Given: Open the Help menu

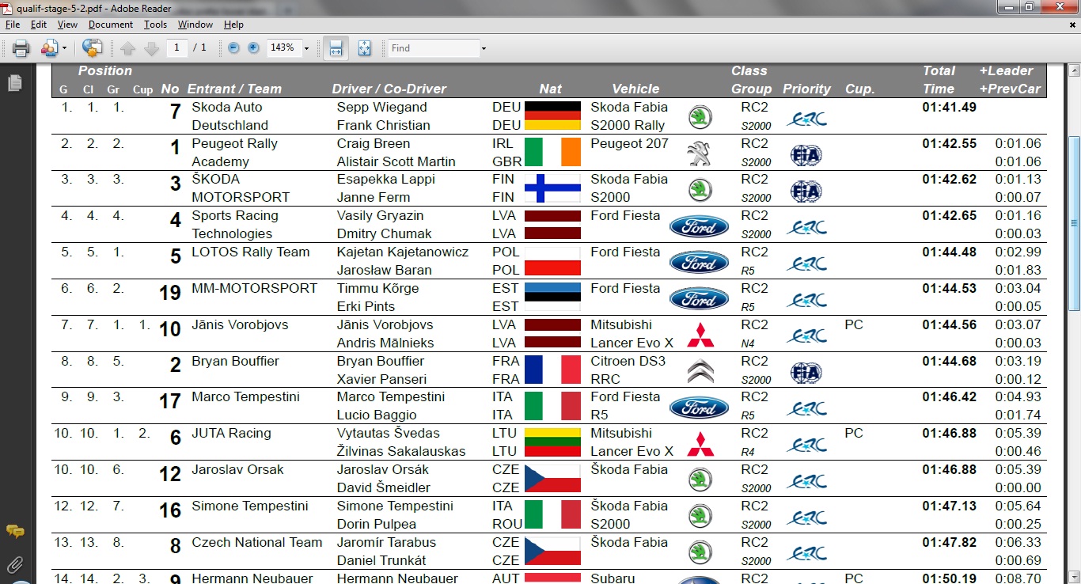Looking at the screenshot, I should (233, 25).
